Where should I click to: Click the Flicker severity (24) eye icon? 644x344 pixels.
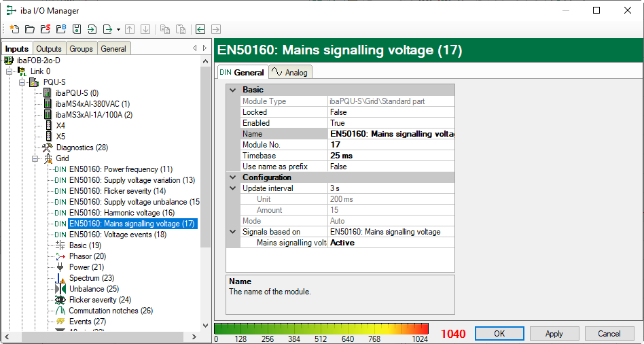60,300
